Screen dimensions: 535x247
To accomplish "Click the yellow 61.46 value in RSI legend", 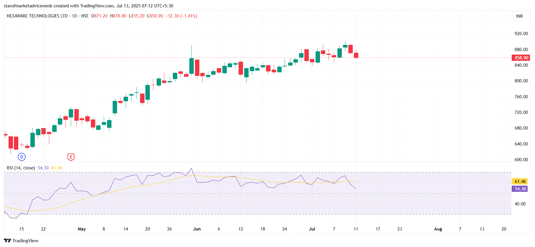I will [x=57, y=168].
